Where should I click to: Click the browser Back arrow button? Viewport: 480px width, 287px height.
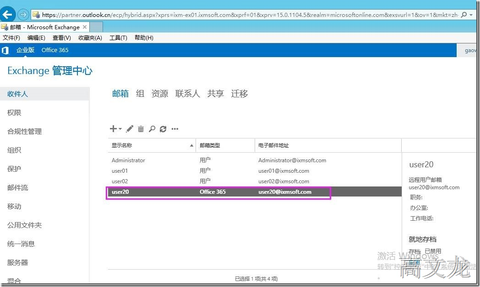8,14
